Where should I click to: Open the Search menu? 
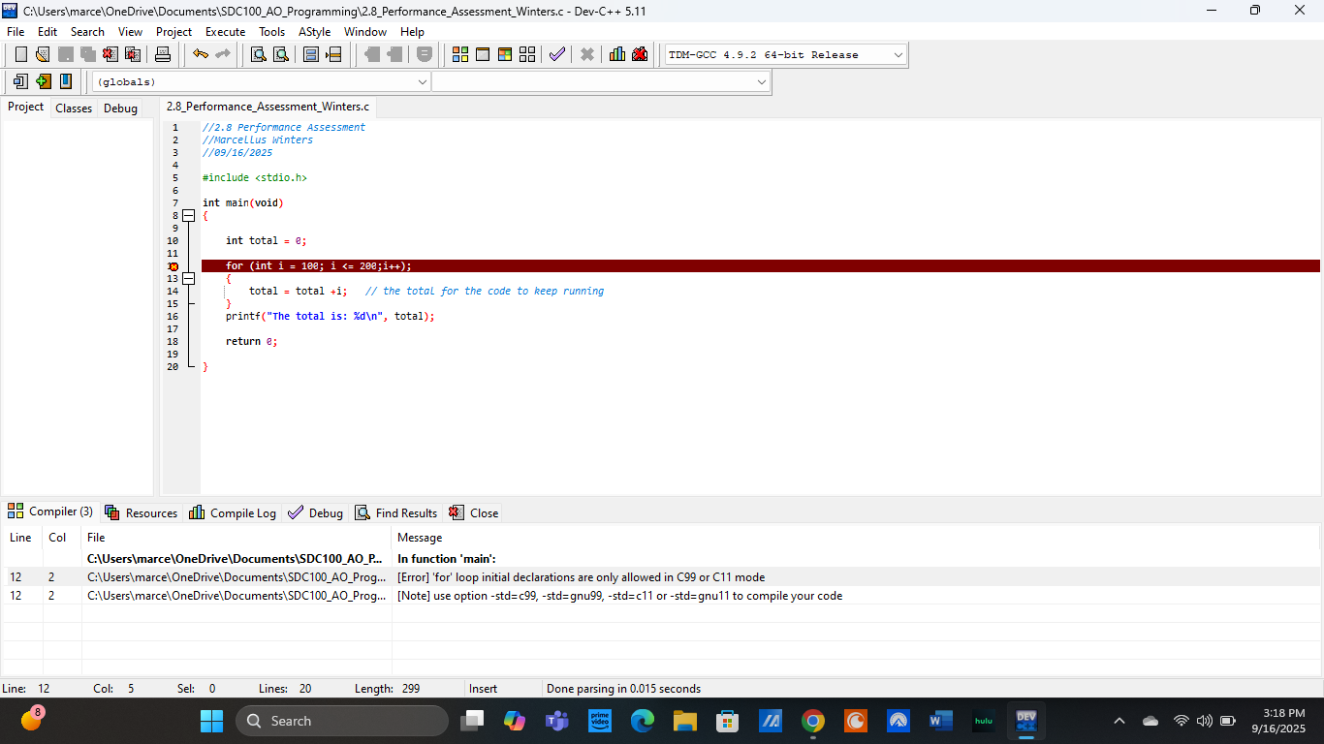(x=87, y=32)
